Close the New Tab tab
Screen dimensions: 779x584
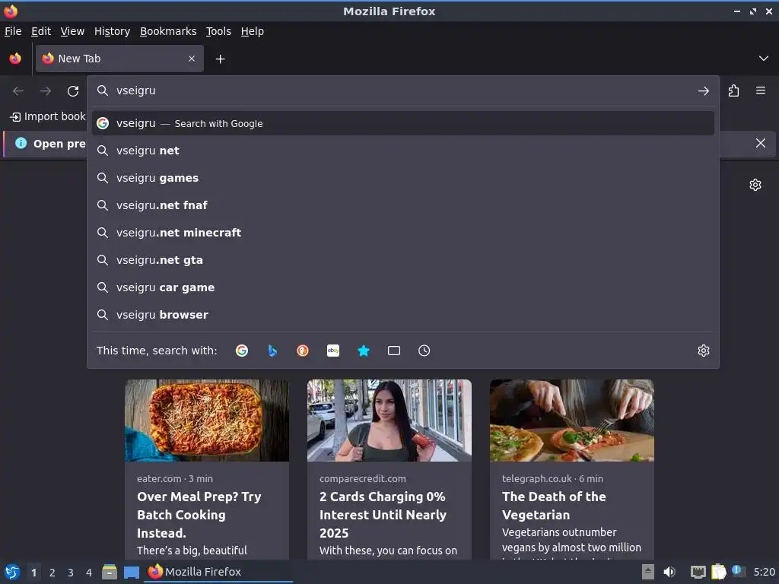coord(192,59)
